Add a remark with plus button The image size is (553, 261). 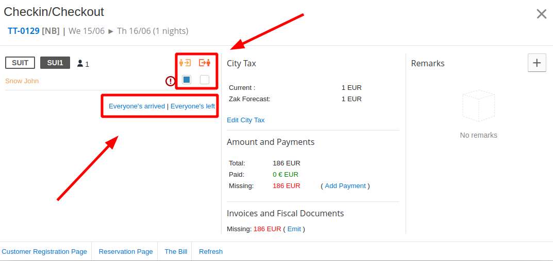click(x=537, y=63)
